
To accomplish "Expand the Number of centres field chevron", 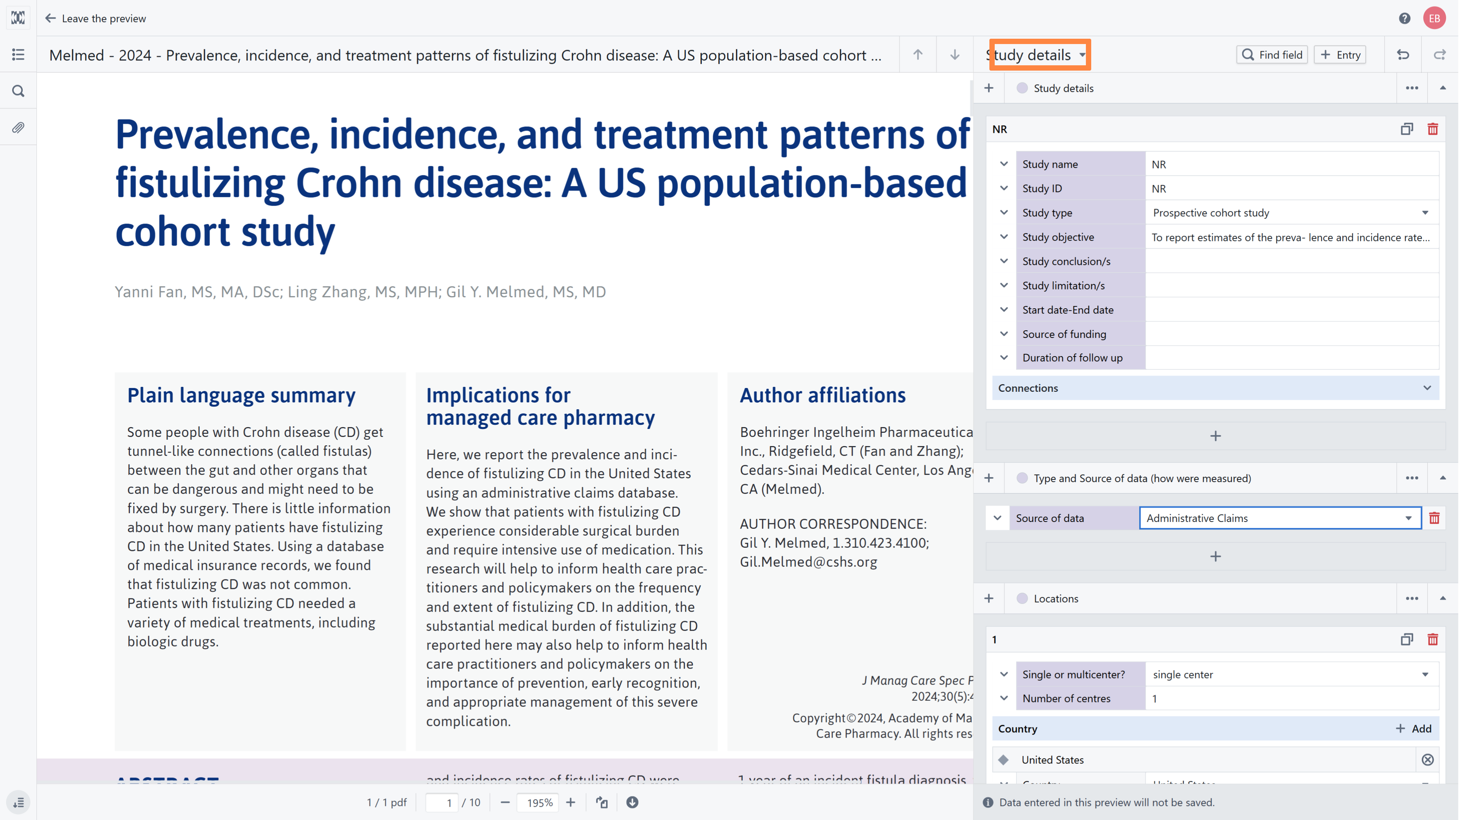I will (1003, 698).
